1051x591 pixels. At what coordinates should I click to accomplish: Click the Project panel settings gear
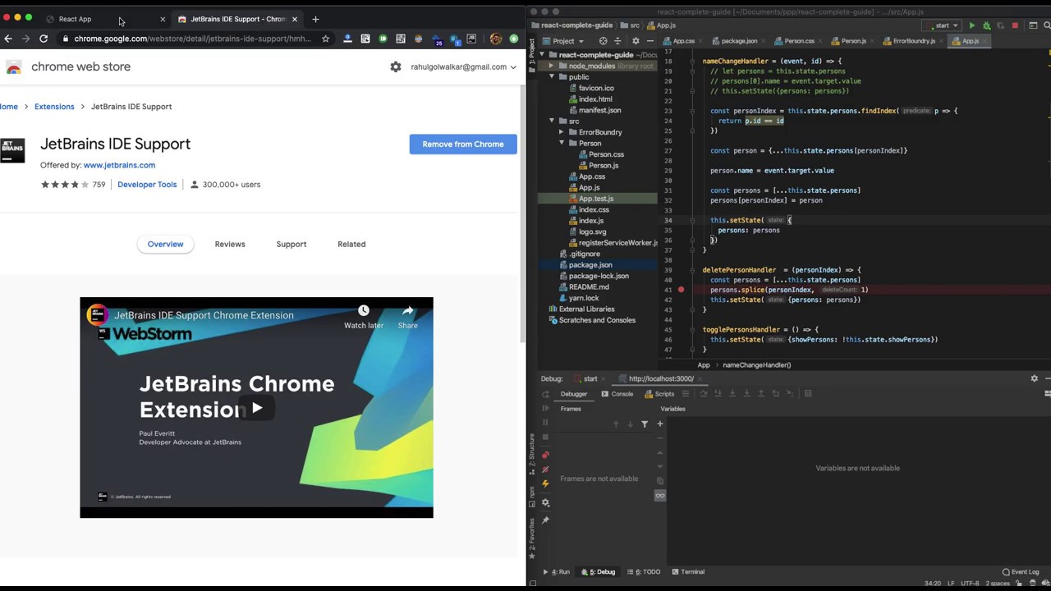(x=635, y=41)
